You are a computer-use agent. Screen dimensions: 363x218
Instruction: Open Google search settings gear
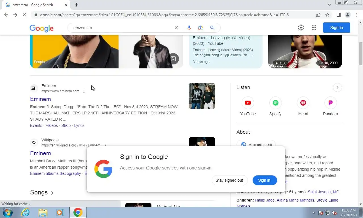click(x=301, y=28)
